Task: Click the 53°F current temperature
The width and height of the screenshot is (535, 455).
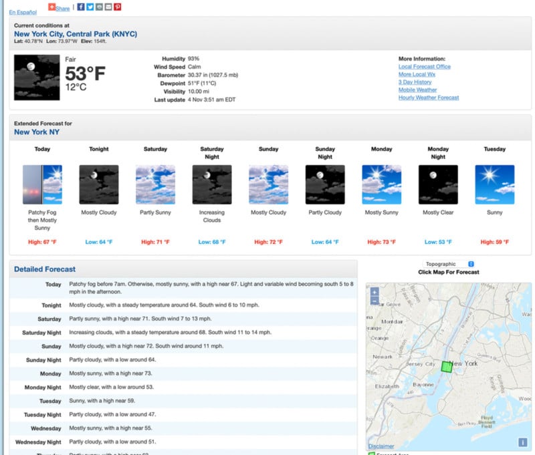Action: click(85, 73)
